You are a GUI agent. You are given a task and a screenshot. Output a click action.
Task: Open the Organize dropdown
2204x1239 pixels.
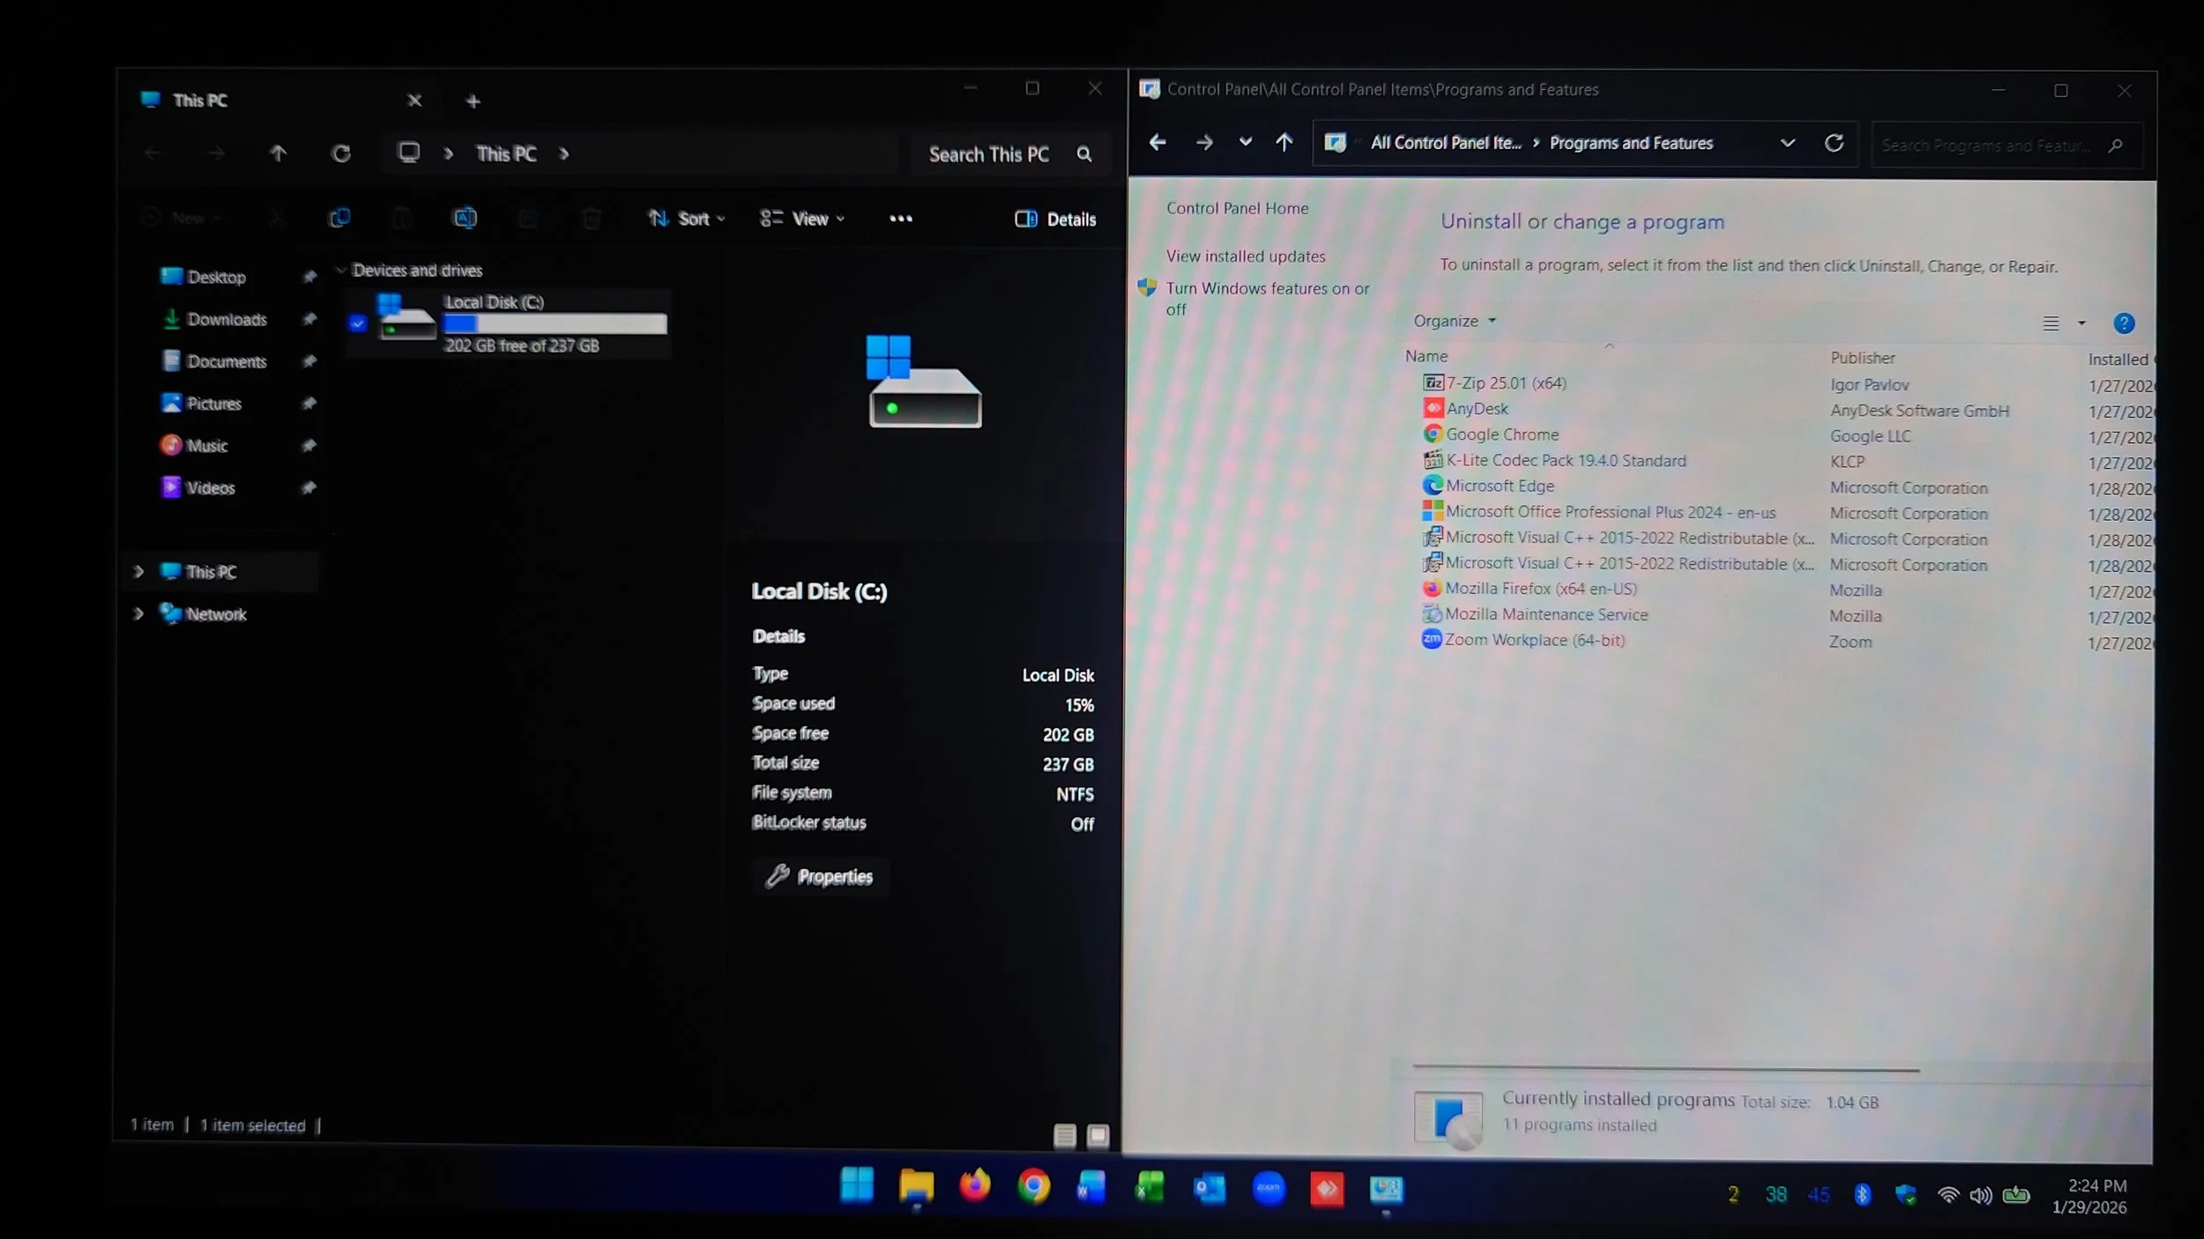coord(1454,322)
